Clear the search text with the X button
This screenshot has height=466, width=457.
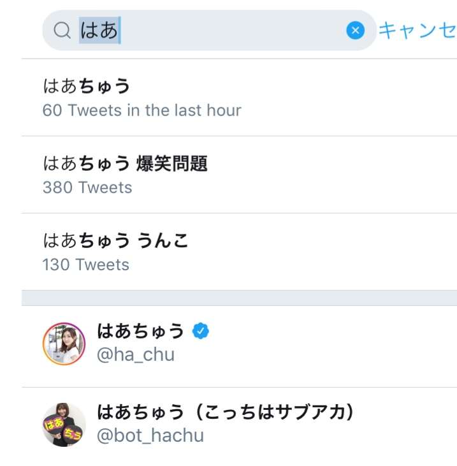click(356, 31)
